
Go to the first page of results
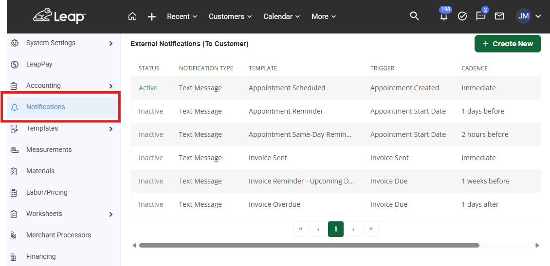pos(301,229)
